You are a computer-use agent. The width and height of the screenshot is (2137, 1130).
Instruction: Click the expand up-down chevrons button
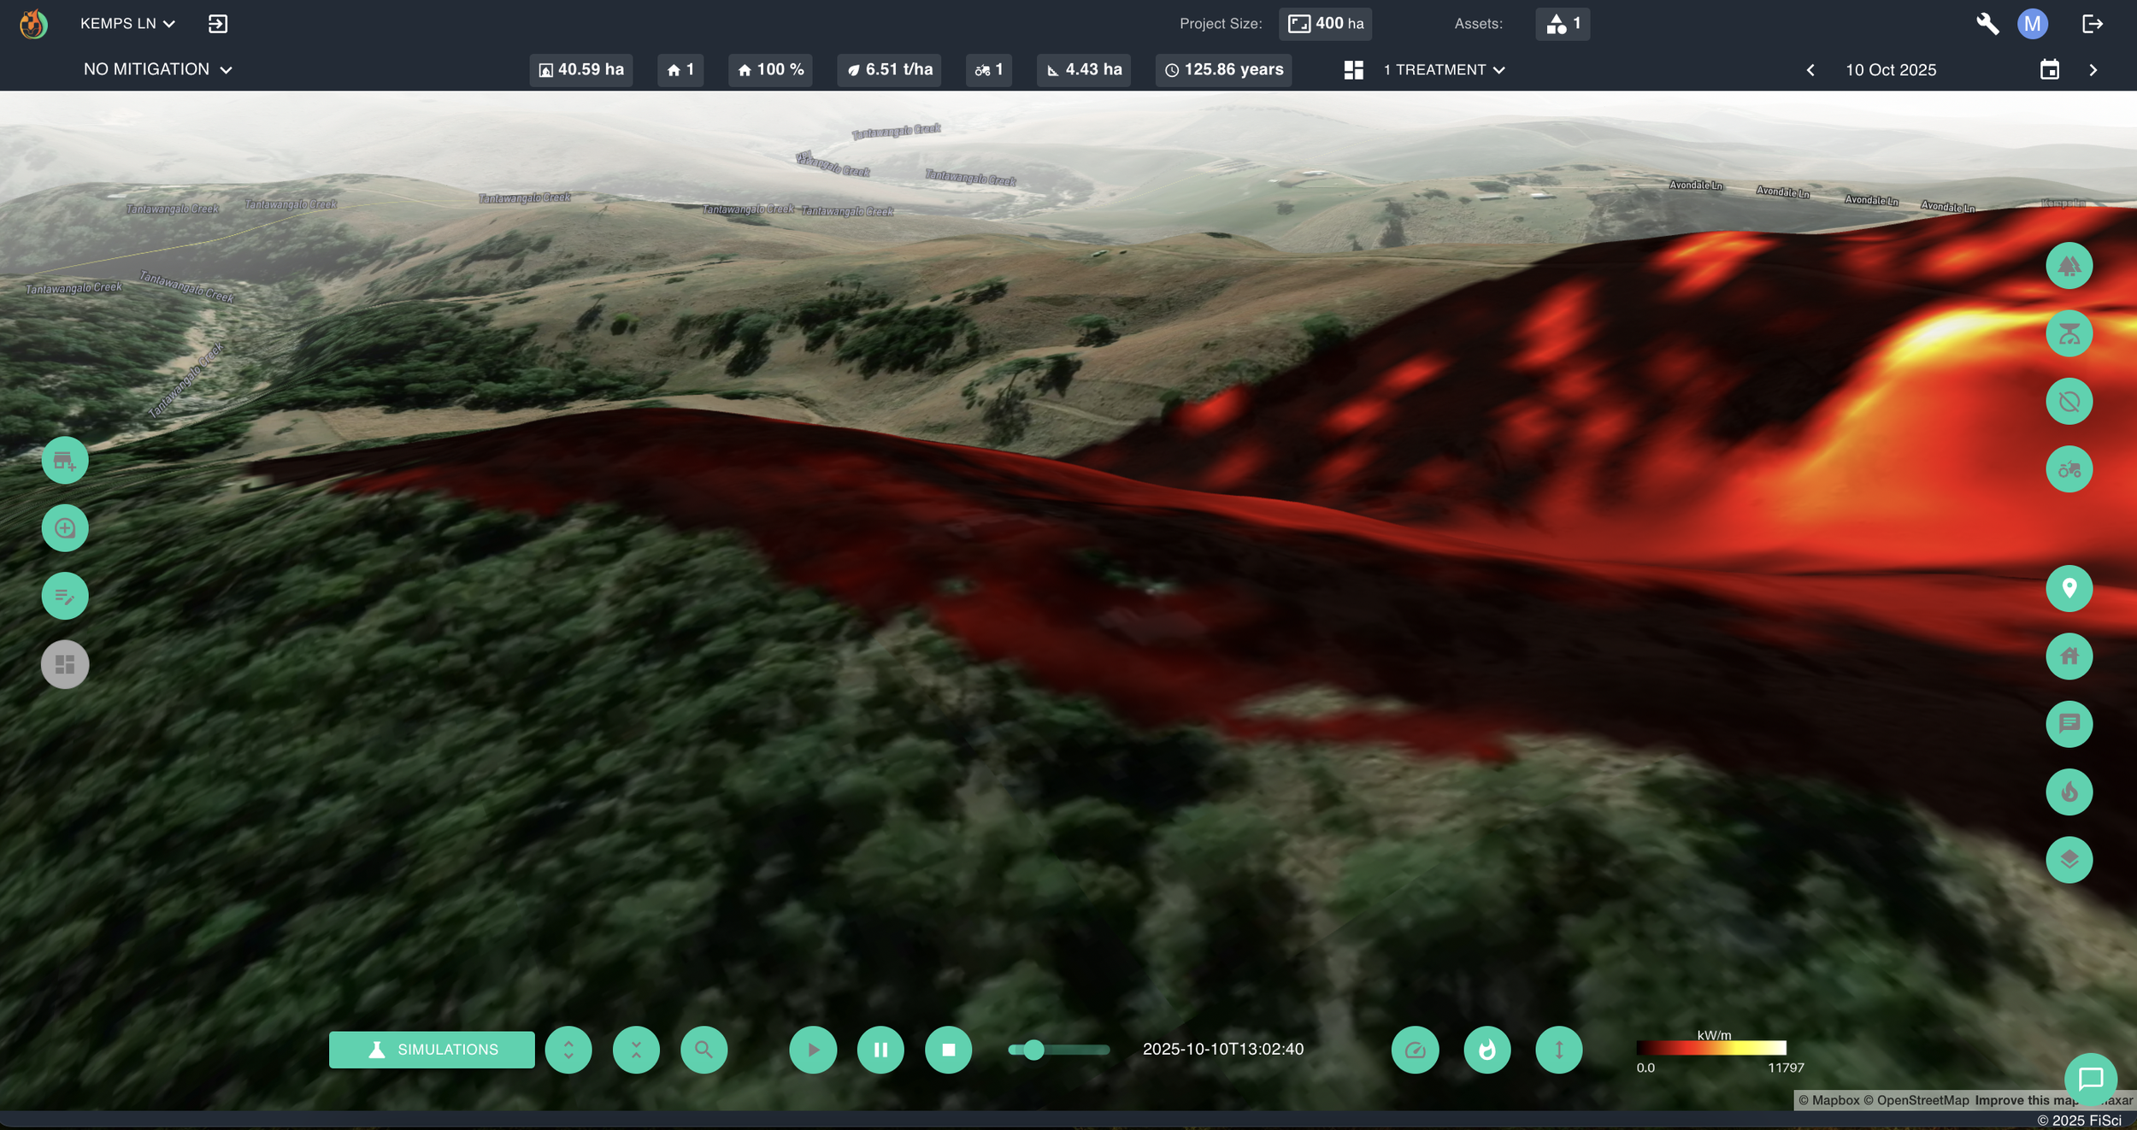568,1050
